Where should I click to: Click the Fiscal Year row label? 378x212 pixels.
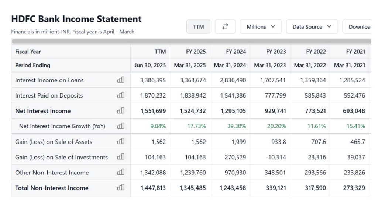click(28, 52)
